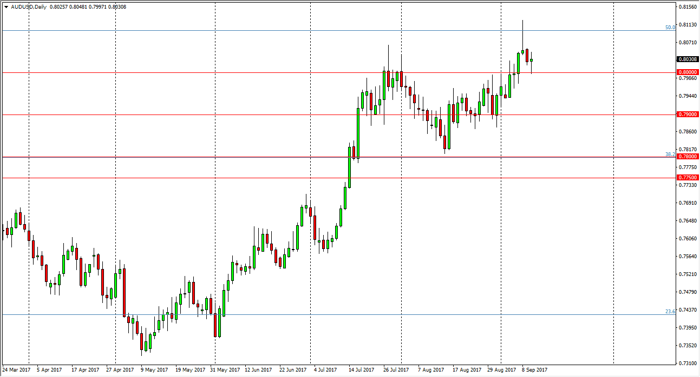This screenshot has height=377, width=700.
Task: Click the 27 Apr 2017 date label
Action: 120,370
